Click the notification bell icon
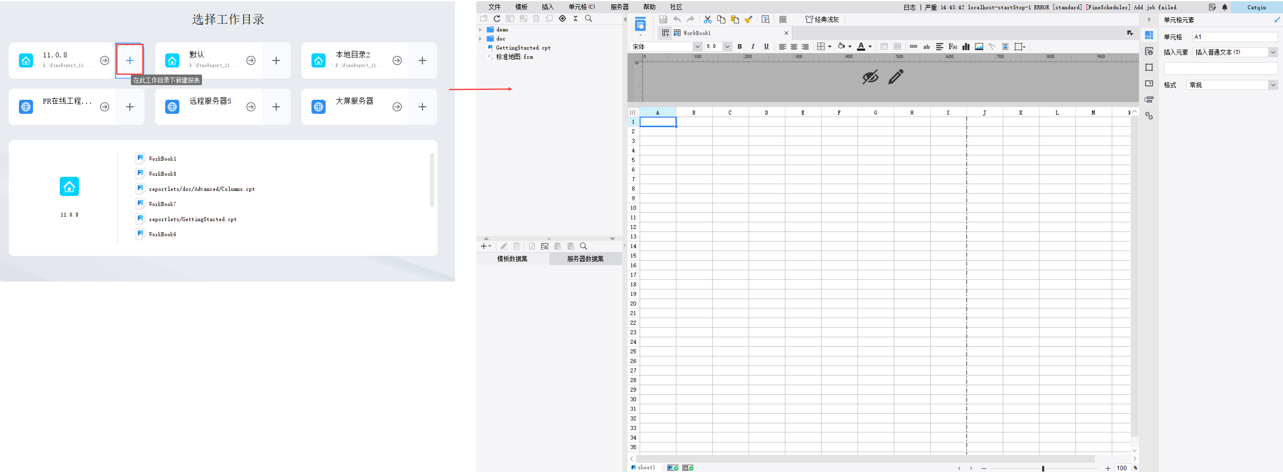Image resolution: width=1283 pixels, height=472 pixels. pyautogui.click(x=1225, y=7)
